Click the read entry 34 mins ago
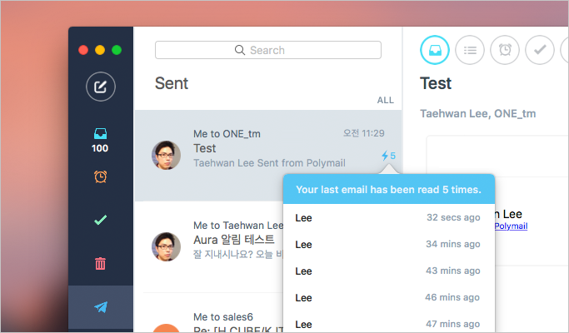 pyautogui.click(x=389, y=244)
